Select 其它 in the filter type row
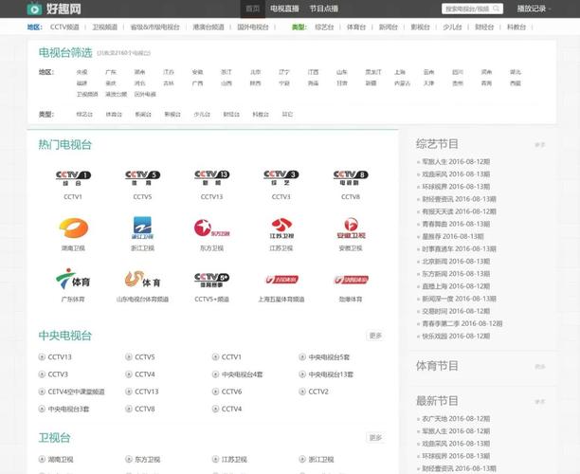The height and width of the screenshot is (474, 580). (x=287, y=115)
